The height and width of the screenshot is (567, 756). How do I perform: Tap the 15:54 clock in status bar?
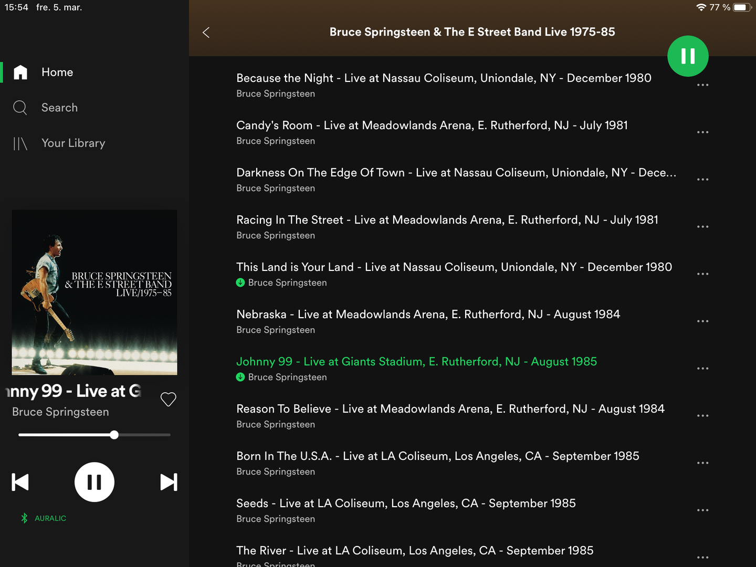pos(16,7)
